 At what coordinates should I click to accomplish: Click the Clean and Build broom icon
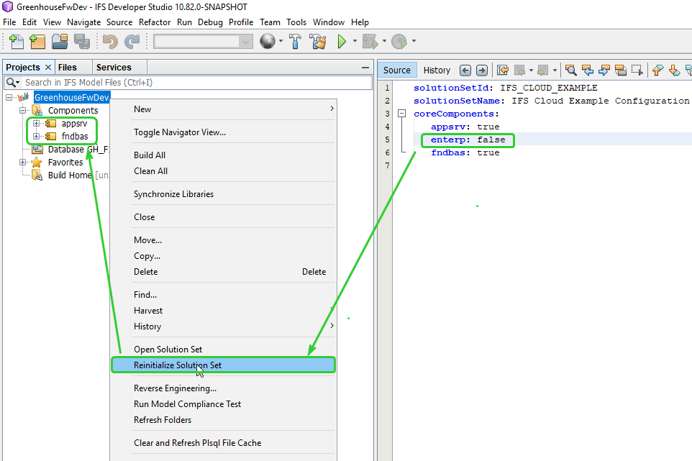pos(318,42)
